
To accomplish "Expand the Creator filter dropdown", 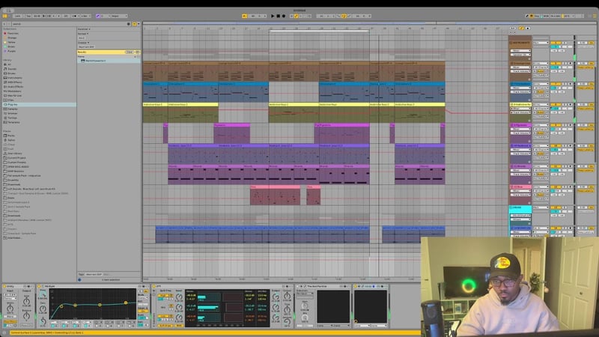I will coord(83,43).
